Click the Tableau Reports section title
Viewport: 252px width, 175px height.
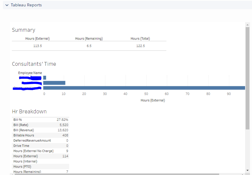pyautogui.click(x=26, y=5)
